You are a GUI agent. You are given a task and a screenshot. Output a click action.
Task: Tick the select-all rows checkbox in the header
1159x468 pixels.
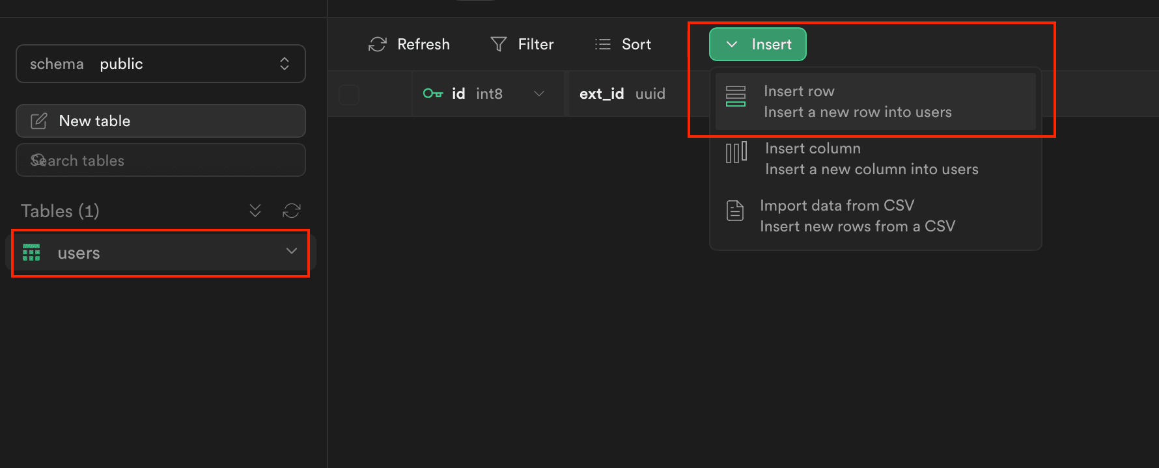tap(349, 95)
